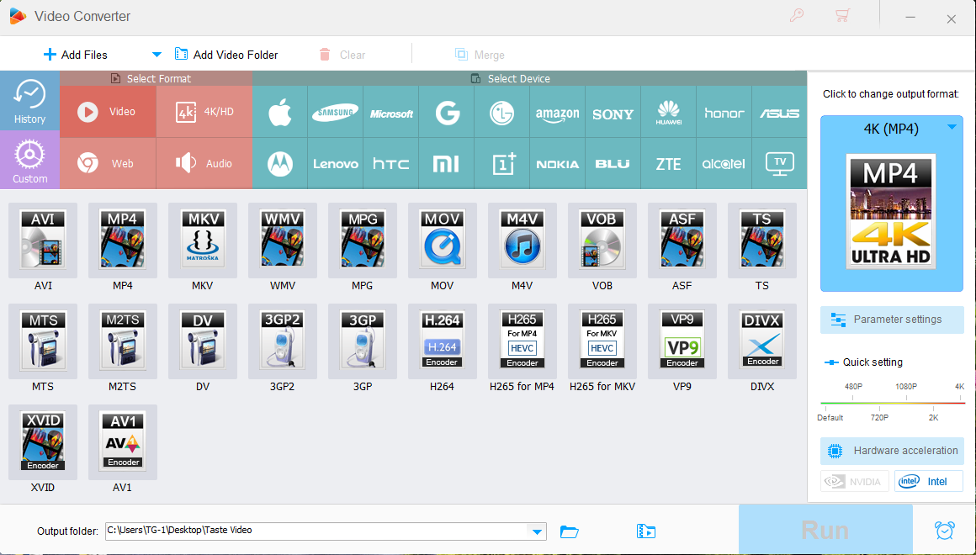Open the TV device presets
Screen dimensions: 976x555
(x=780, y=164)
